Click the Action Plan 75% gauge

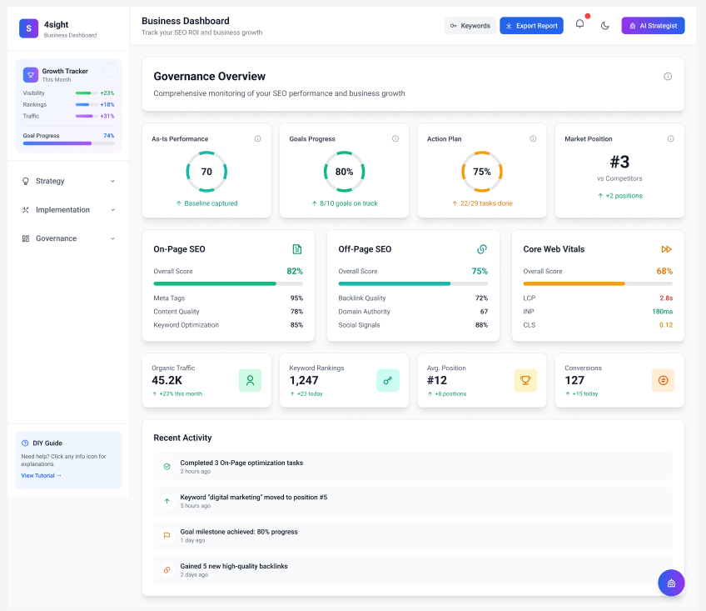pos(482,172)
